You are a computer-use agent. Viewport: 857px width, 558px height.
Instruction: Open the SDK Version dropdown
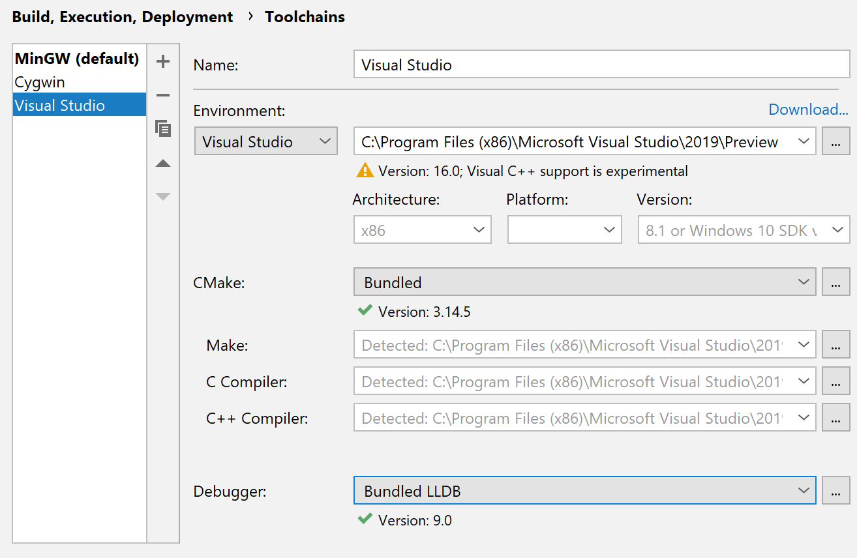[x=744, y=230]
